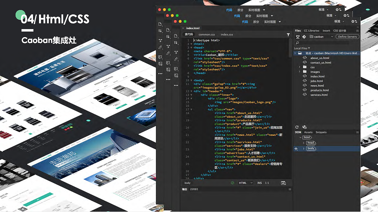Open the caoban site dropdown

(322, 37)
